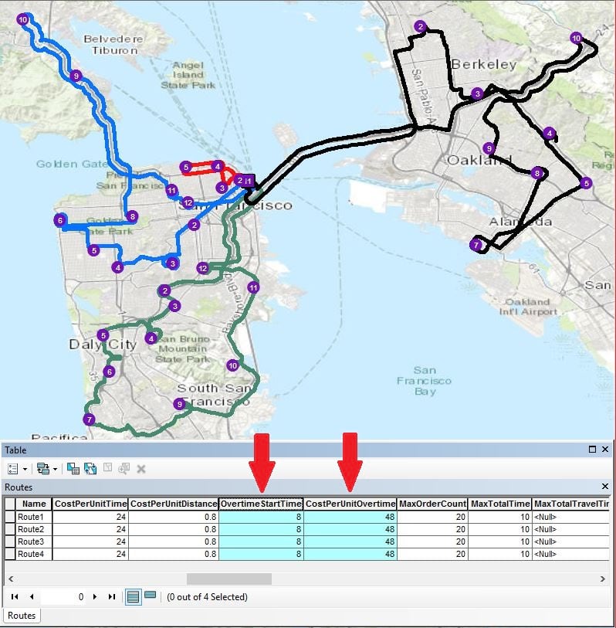Select the Route1 row selector box
Image resolution: width=616 pixels, height=628 pixels.
(10, 517)
